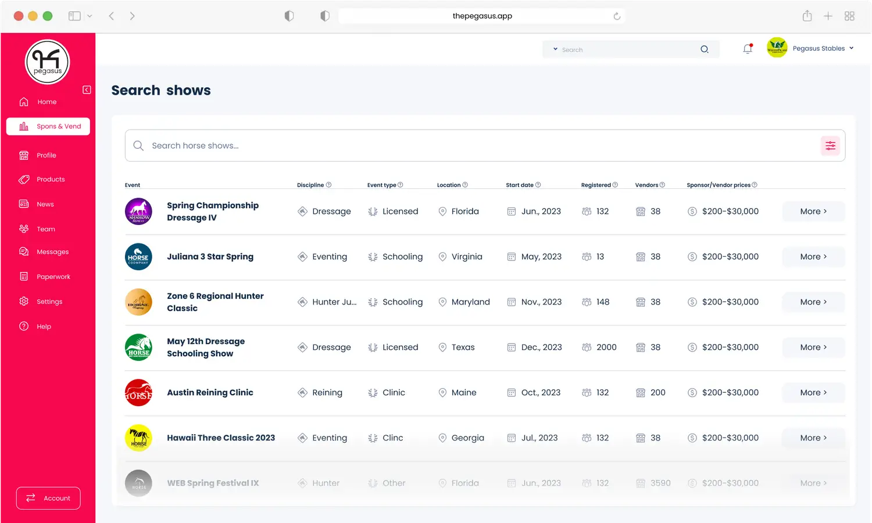Click Spring Championship Dressage IV event logo
The image size is (872, 523).
click(138, 212)
